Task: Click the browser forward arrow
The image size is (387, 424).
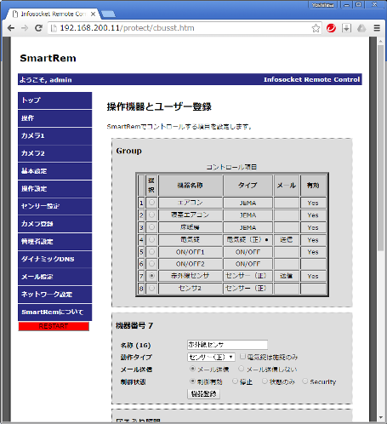Action: click(25, 28)
